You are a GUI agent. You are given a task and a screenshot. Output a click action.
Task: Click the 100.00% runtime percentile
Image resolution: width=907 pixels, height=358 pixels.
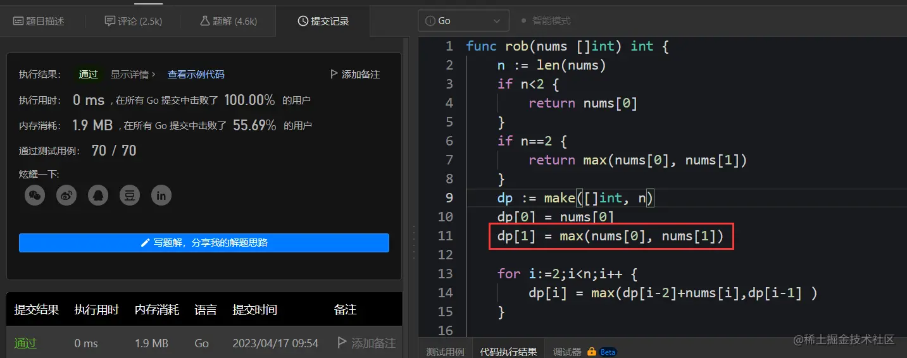[x=249, y=100]
